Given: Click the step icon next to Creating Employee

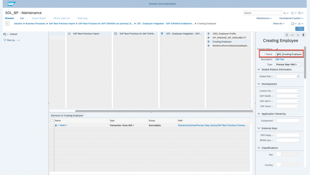Looking at the screenshot, I should [x=209, y=42].
